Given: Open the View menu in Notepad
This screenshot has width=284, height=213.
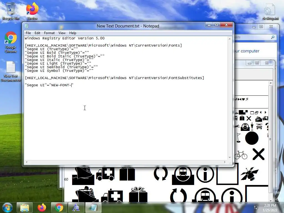Looking at the screenshot, I should pos(62,33).
